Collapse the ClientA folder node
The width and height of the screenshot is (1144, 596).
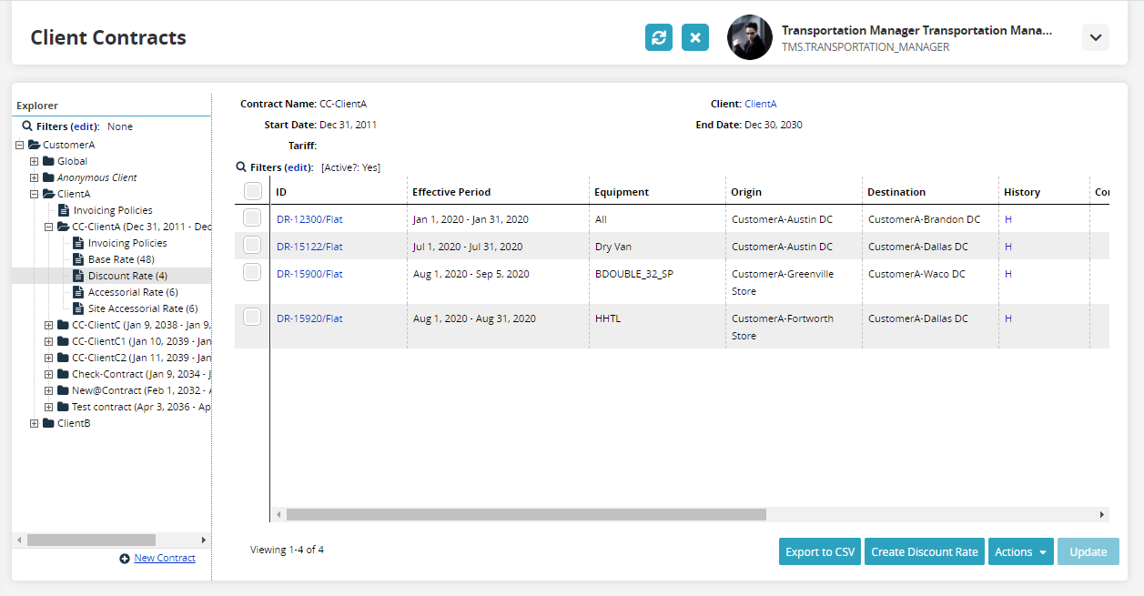coord(35,194)
